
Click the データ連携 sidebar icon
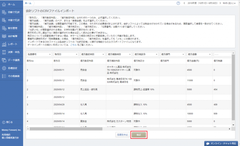coord(4,60)
